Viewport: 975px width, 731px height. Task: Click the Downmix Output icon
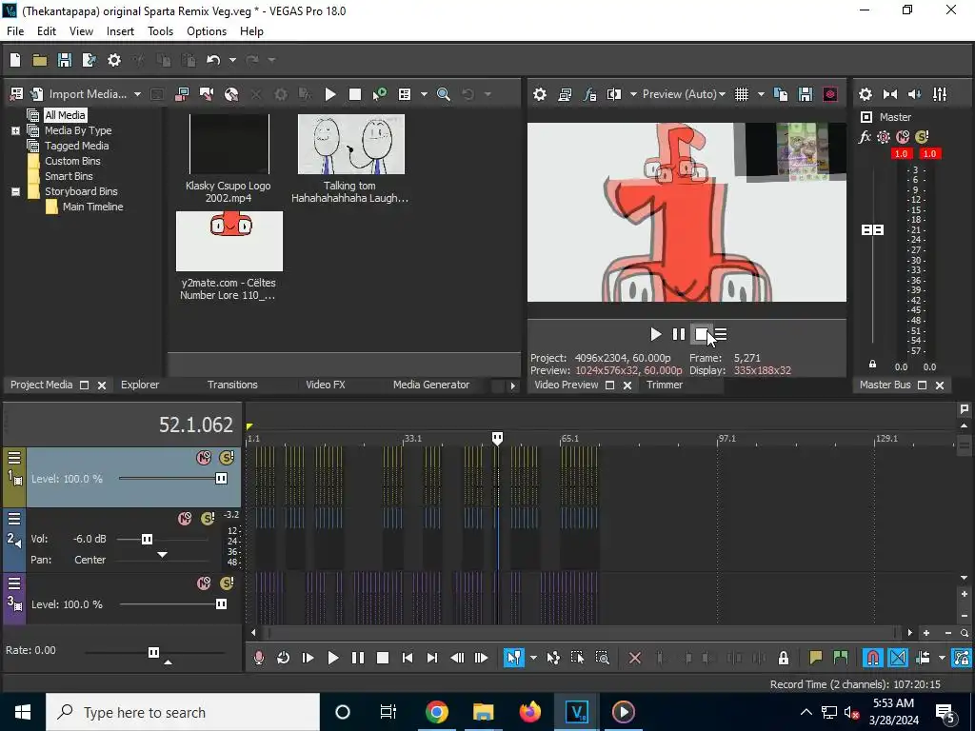point(890,94)
